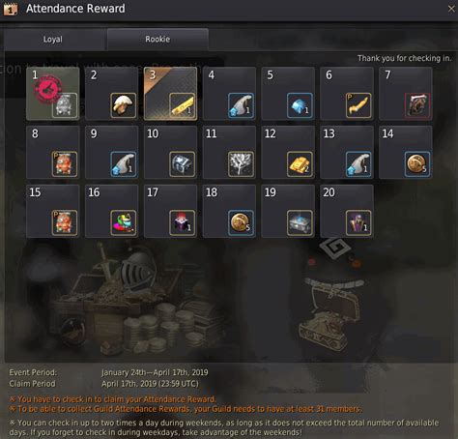The width and height of the screenshot is (458, 439).
Task: Select the day 6 golden horn reward
Action: pos(358,105)
